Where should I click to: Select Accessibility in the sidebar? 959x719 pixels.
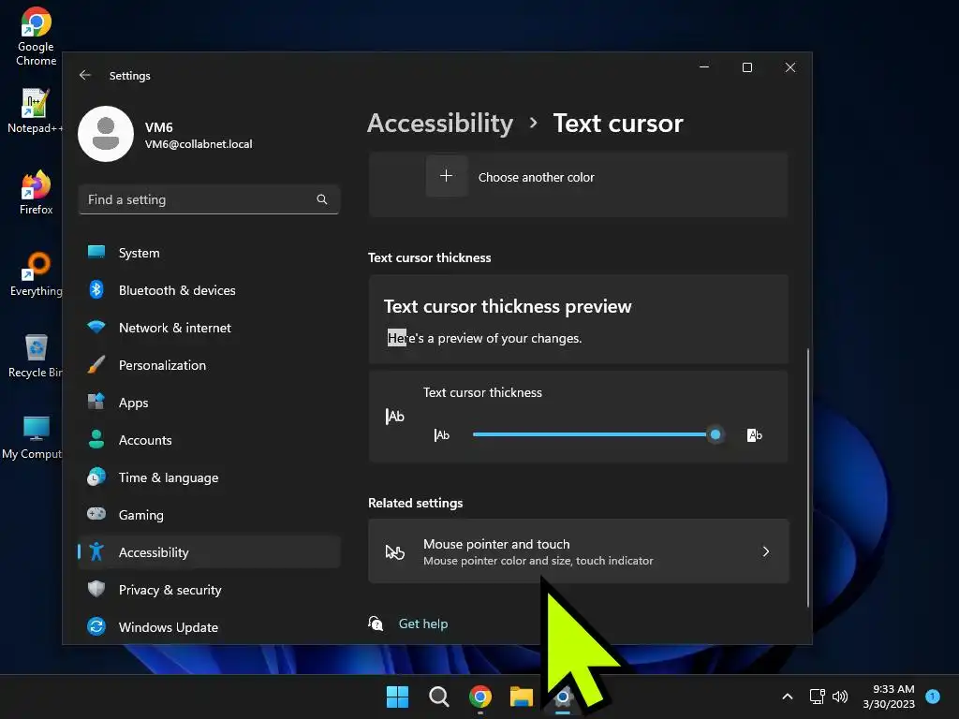(x=209, y=552)
